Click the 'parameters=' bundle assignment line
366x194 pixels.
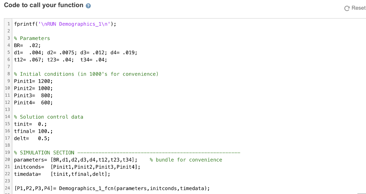click(76, 160)
